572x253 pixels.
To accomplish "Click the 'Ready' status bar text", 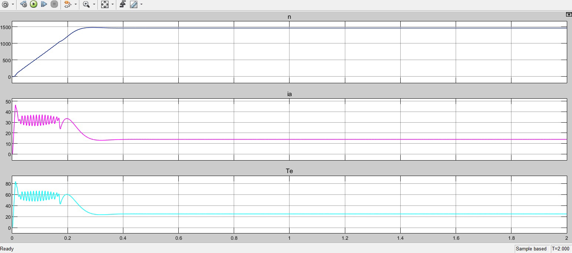I will pyautogui.click(x=7, y=249).
